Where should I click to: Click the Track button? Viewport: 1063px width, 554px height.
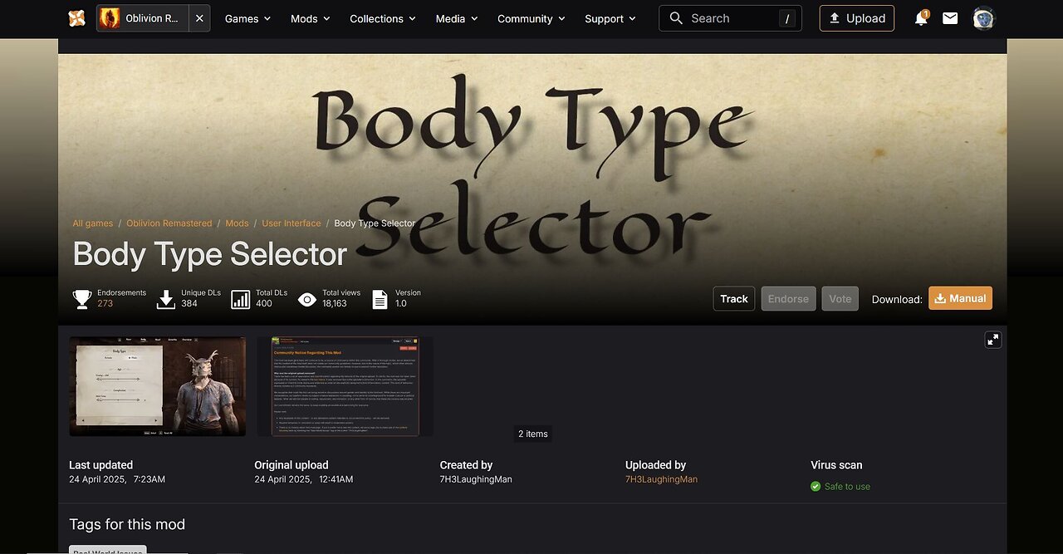[x=734, y=299]
